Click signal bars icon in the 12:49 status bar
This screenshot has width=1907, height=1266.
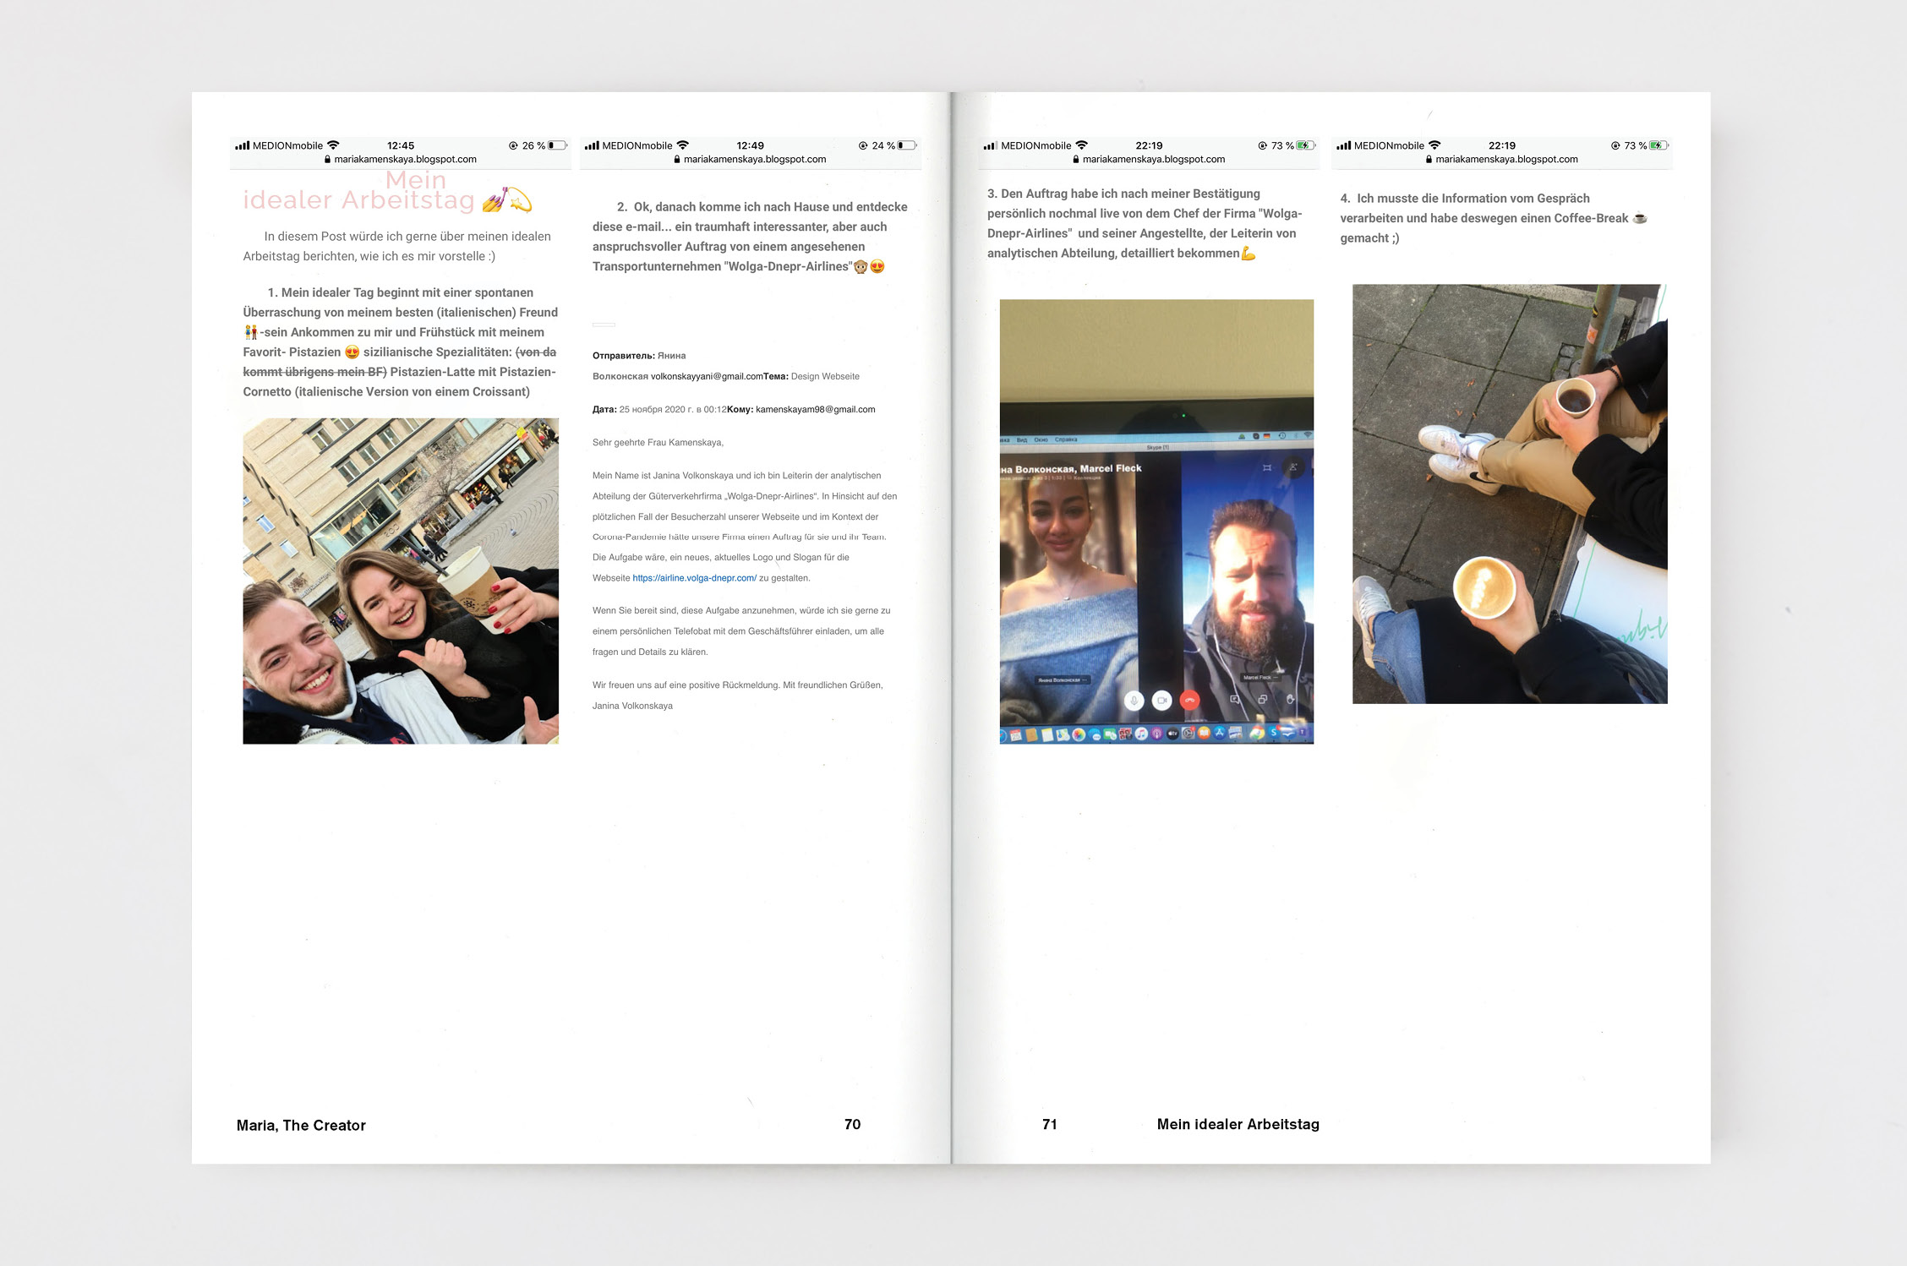(x=592, y=145)
